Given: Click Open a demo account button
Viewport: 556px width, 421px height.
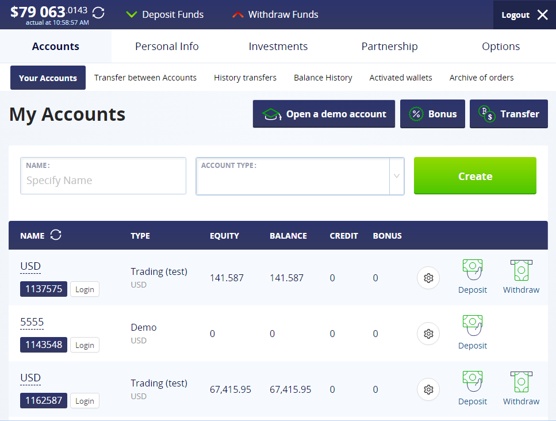Looking at the screenshot, I should (324, 114).
